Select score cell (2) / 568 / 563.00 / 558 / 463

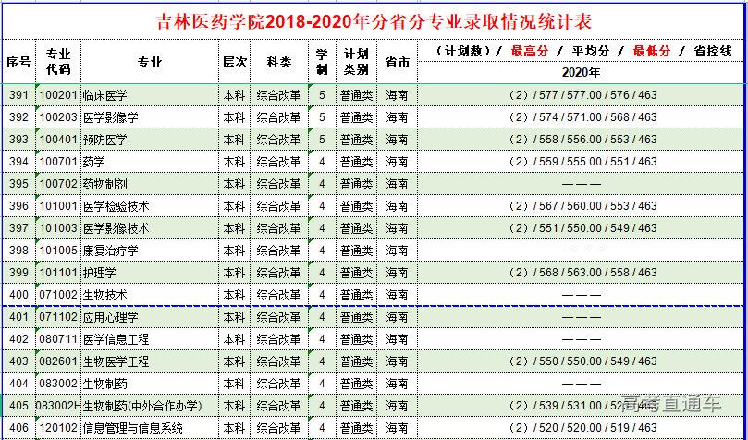[x=581, y=272]
